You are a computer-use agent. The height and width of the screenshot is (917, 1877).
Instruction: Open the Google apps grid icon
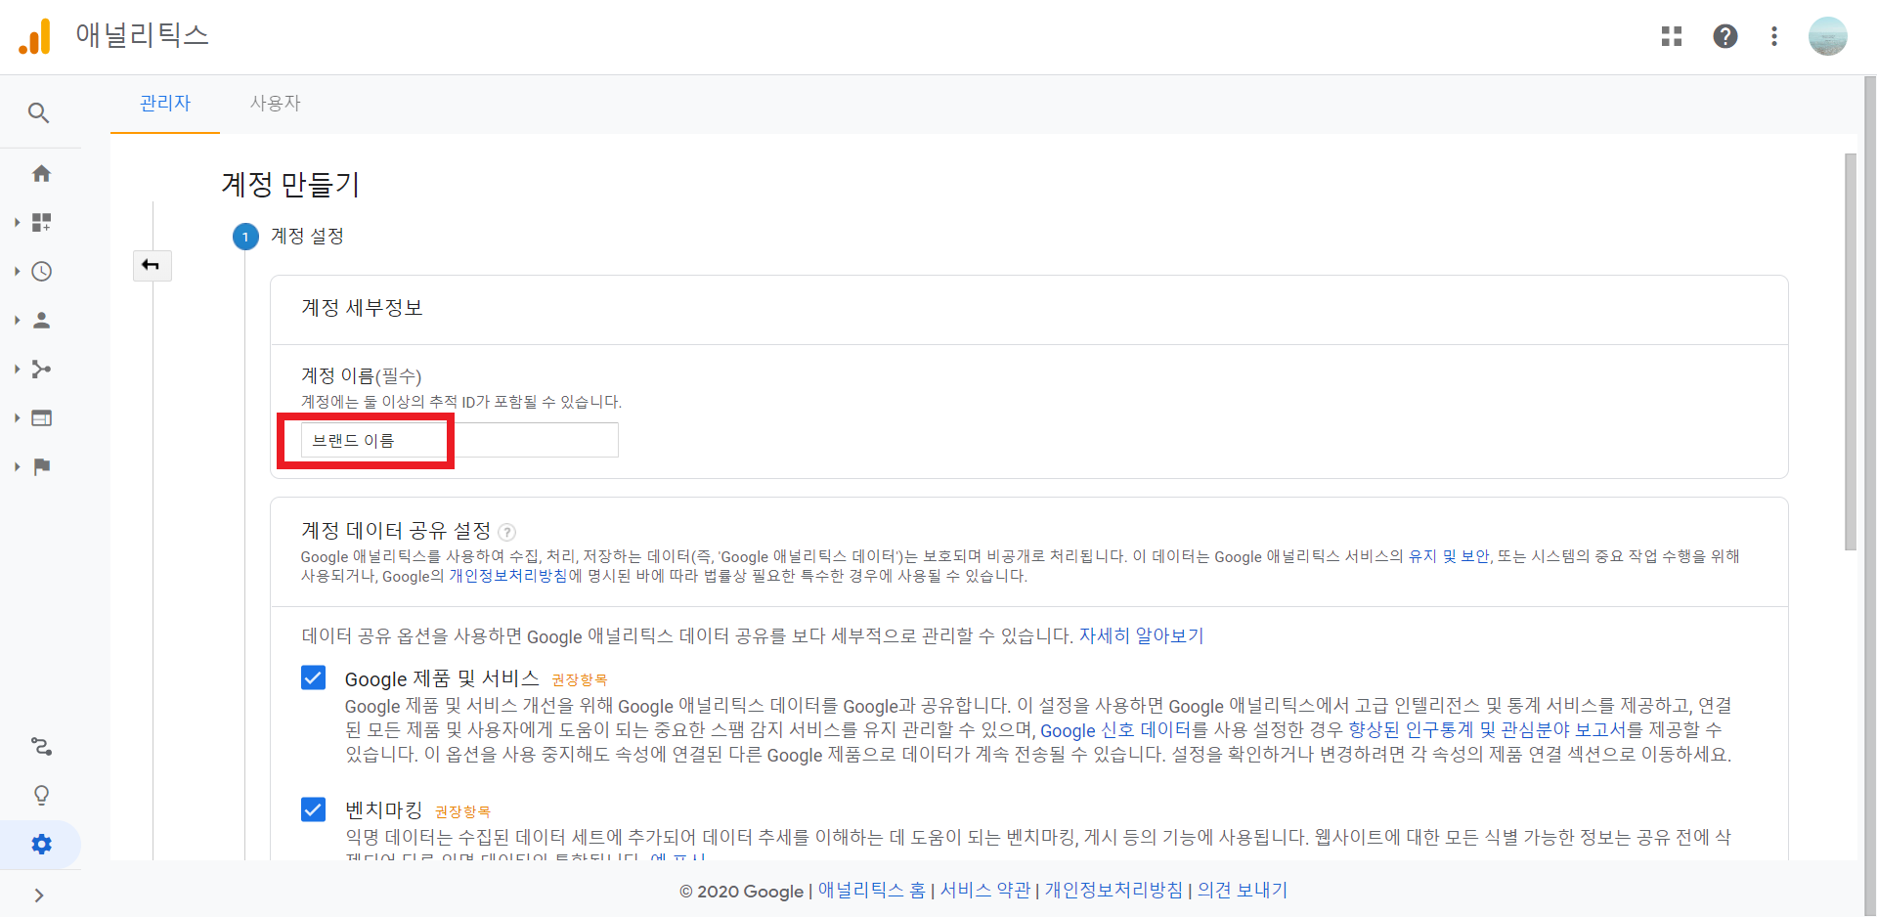click(1672, 36)
